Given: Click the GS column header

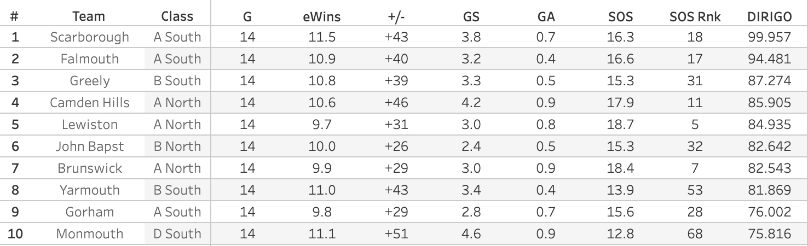Looking at the screenshot, I should (471, 16).
